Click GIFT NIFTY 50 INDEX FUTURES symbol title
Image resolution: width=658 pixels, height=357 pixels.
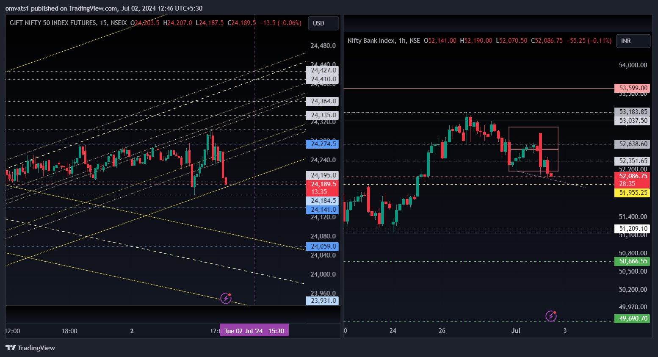tap(53, 23)
